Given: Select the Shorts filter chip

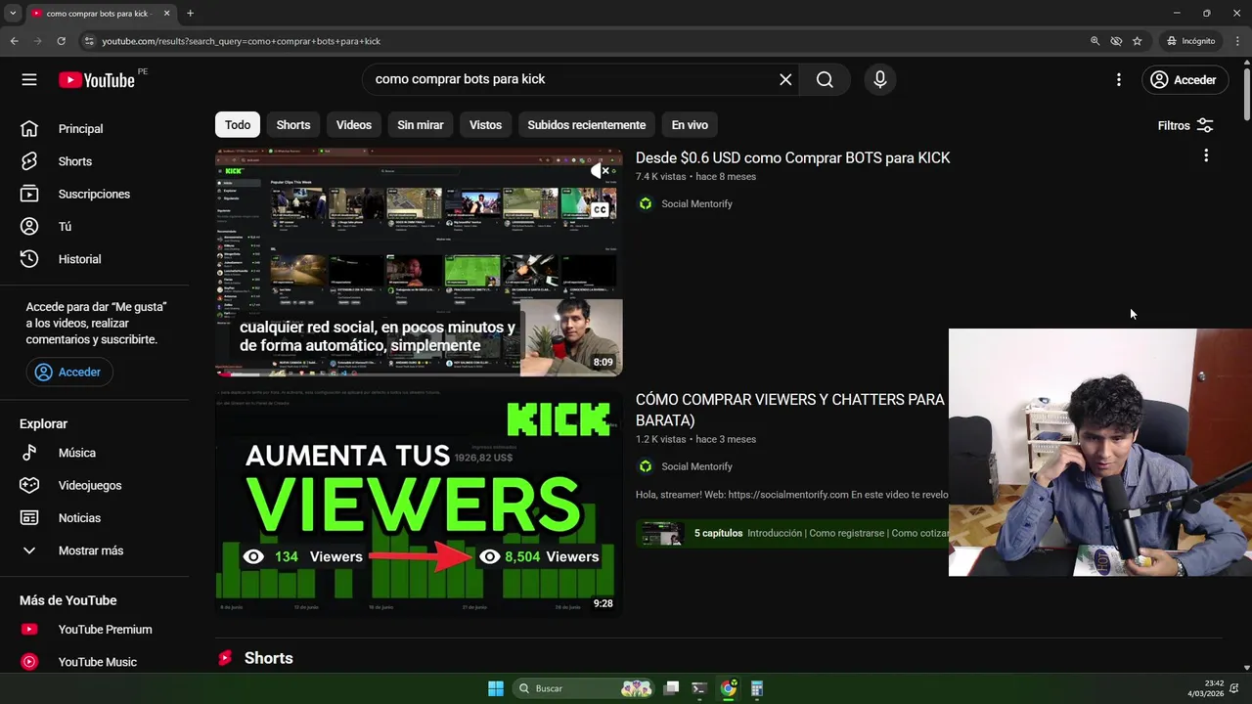Looking at the screenshot, I should pos(293,125).
